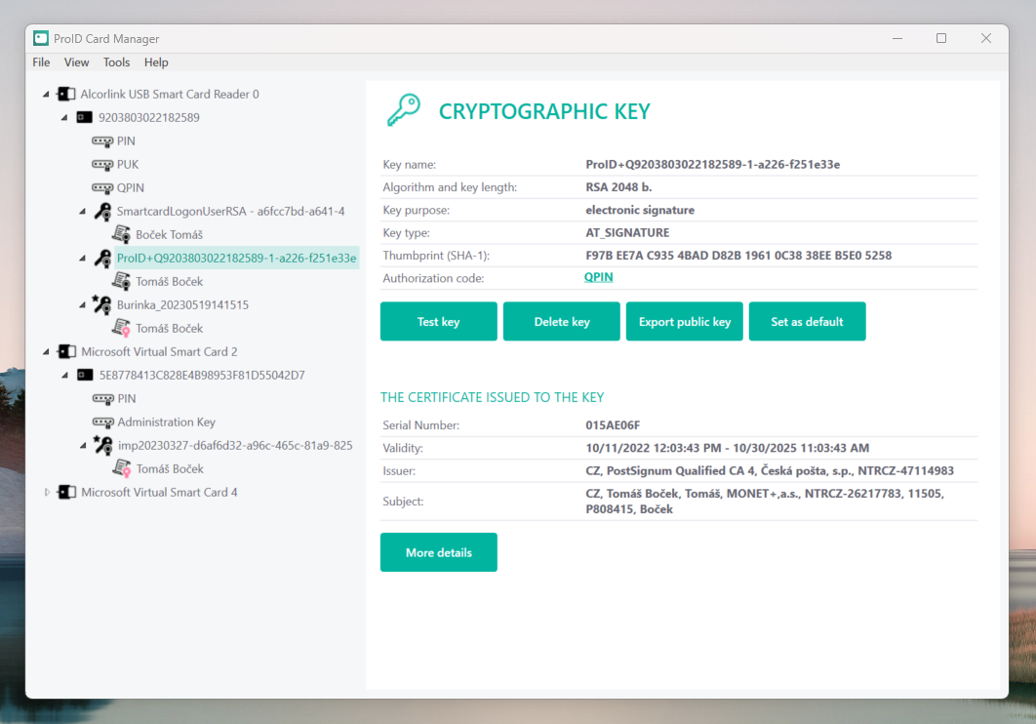The height and width of the screenshot is (724, 1036).
Task: Click the key icon beside ProID+Q9203803022182589
Action: click(102, 259)
